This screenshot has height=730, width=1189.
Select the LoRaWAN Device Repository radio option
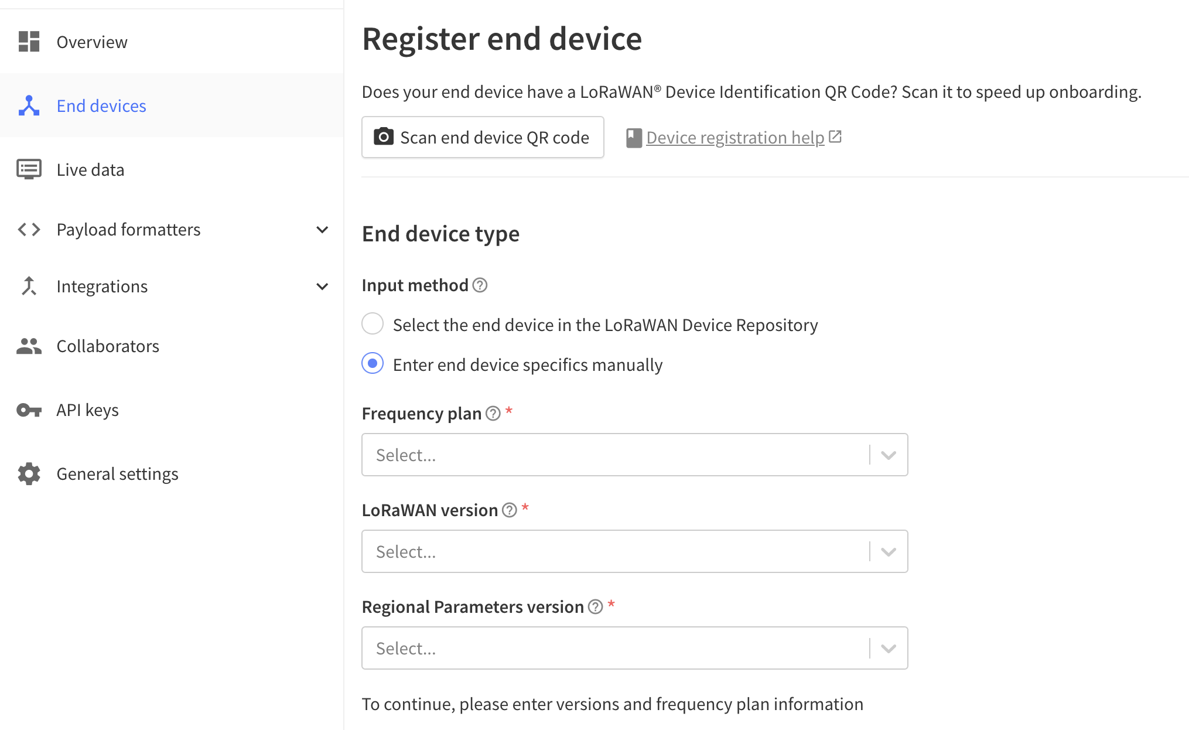click(x=373, y=324)
